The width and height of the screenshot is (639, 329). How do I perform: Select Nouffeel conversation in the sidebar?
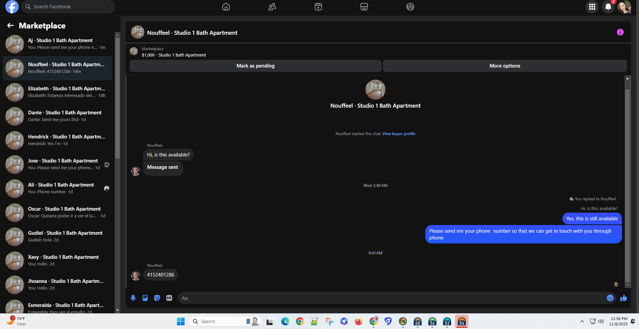[x=58, y=68]
